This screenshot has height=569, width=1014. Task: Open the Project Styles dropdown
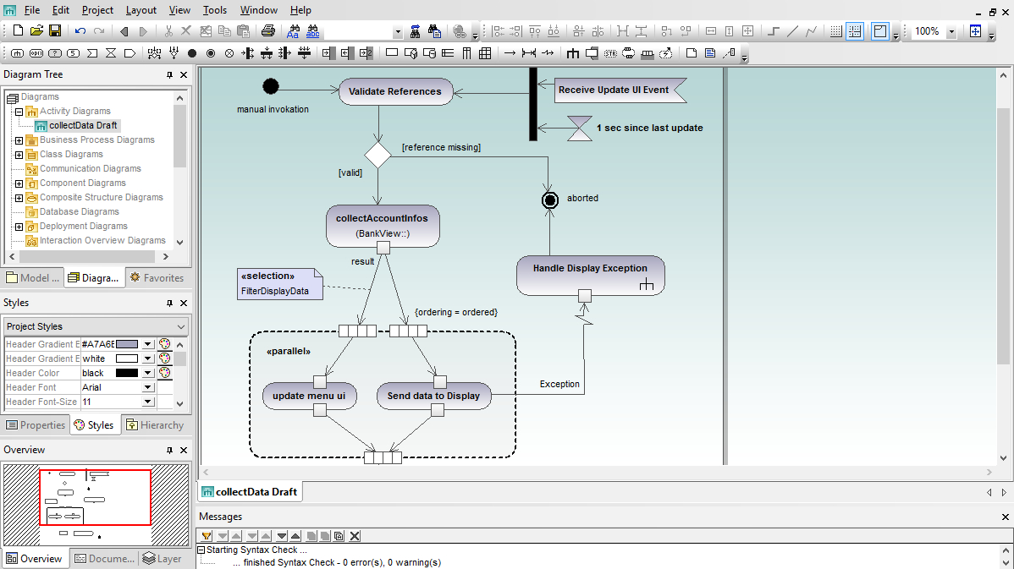click(x=180, y=326)
